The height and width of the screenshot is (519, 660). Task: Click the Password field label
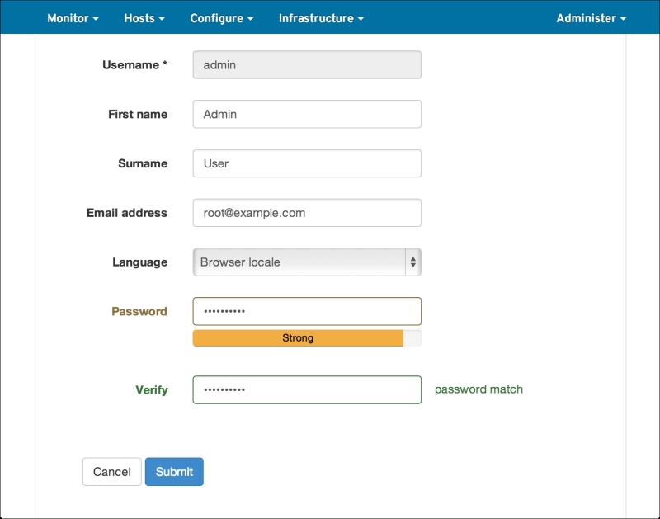[x=139, y=312]
